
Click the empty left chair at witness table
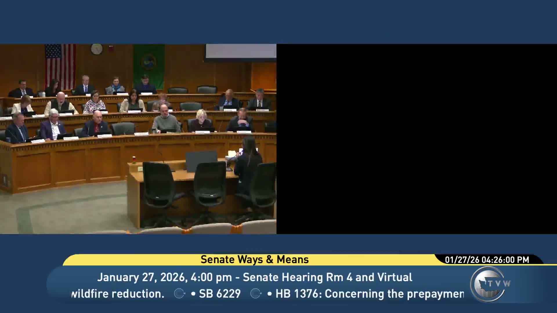pyautogui.click(x=160, y=185)
